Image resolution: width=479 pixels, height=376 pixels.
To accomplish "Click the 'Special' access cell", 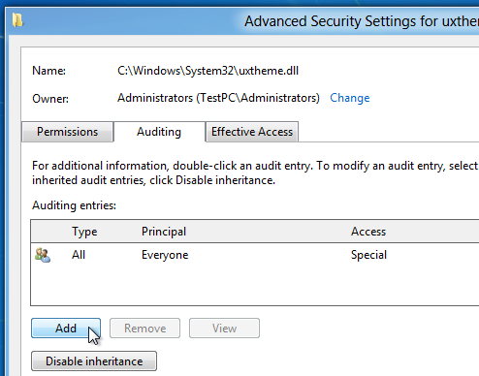I will click(x=368, y=255).
